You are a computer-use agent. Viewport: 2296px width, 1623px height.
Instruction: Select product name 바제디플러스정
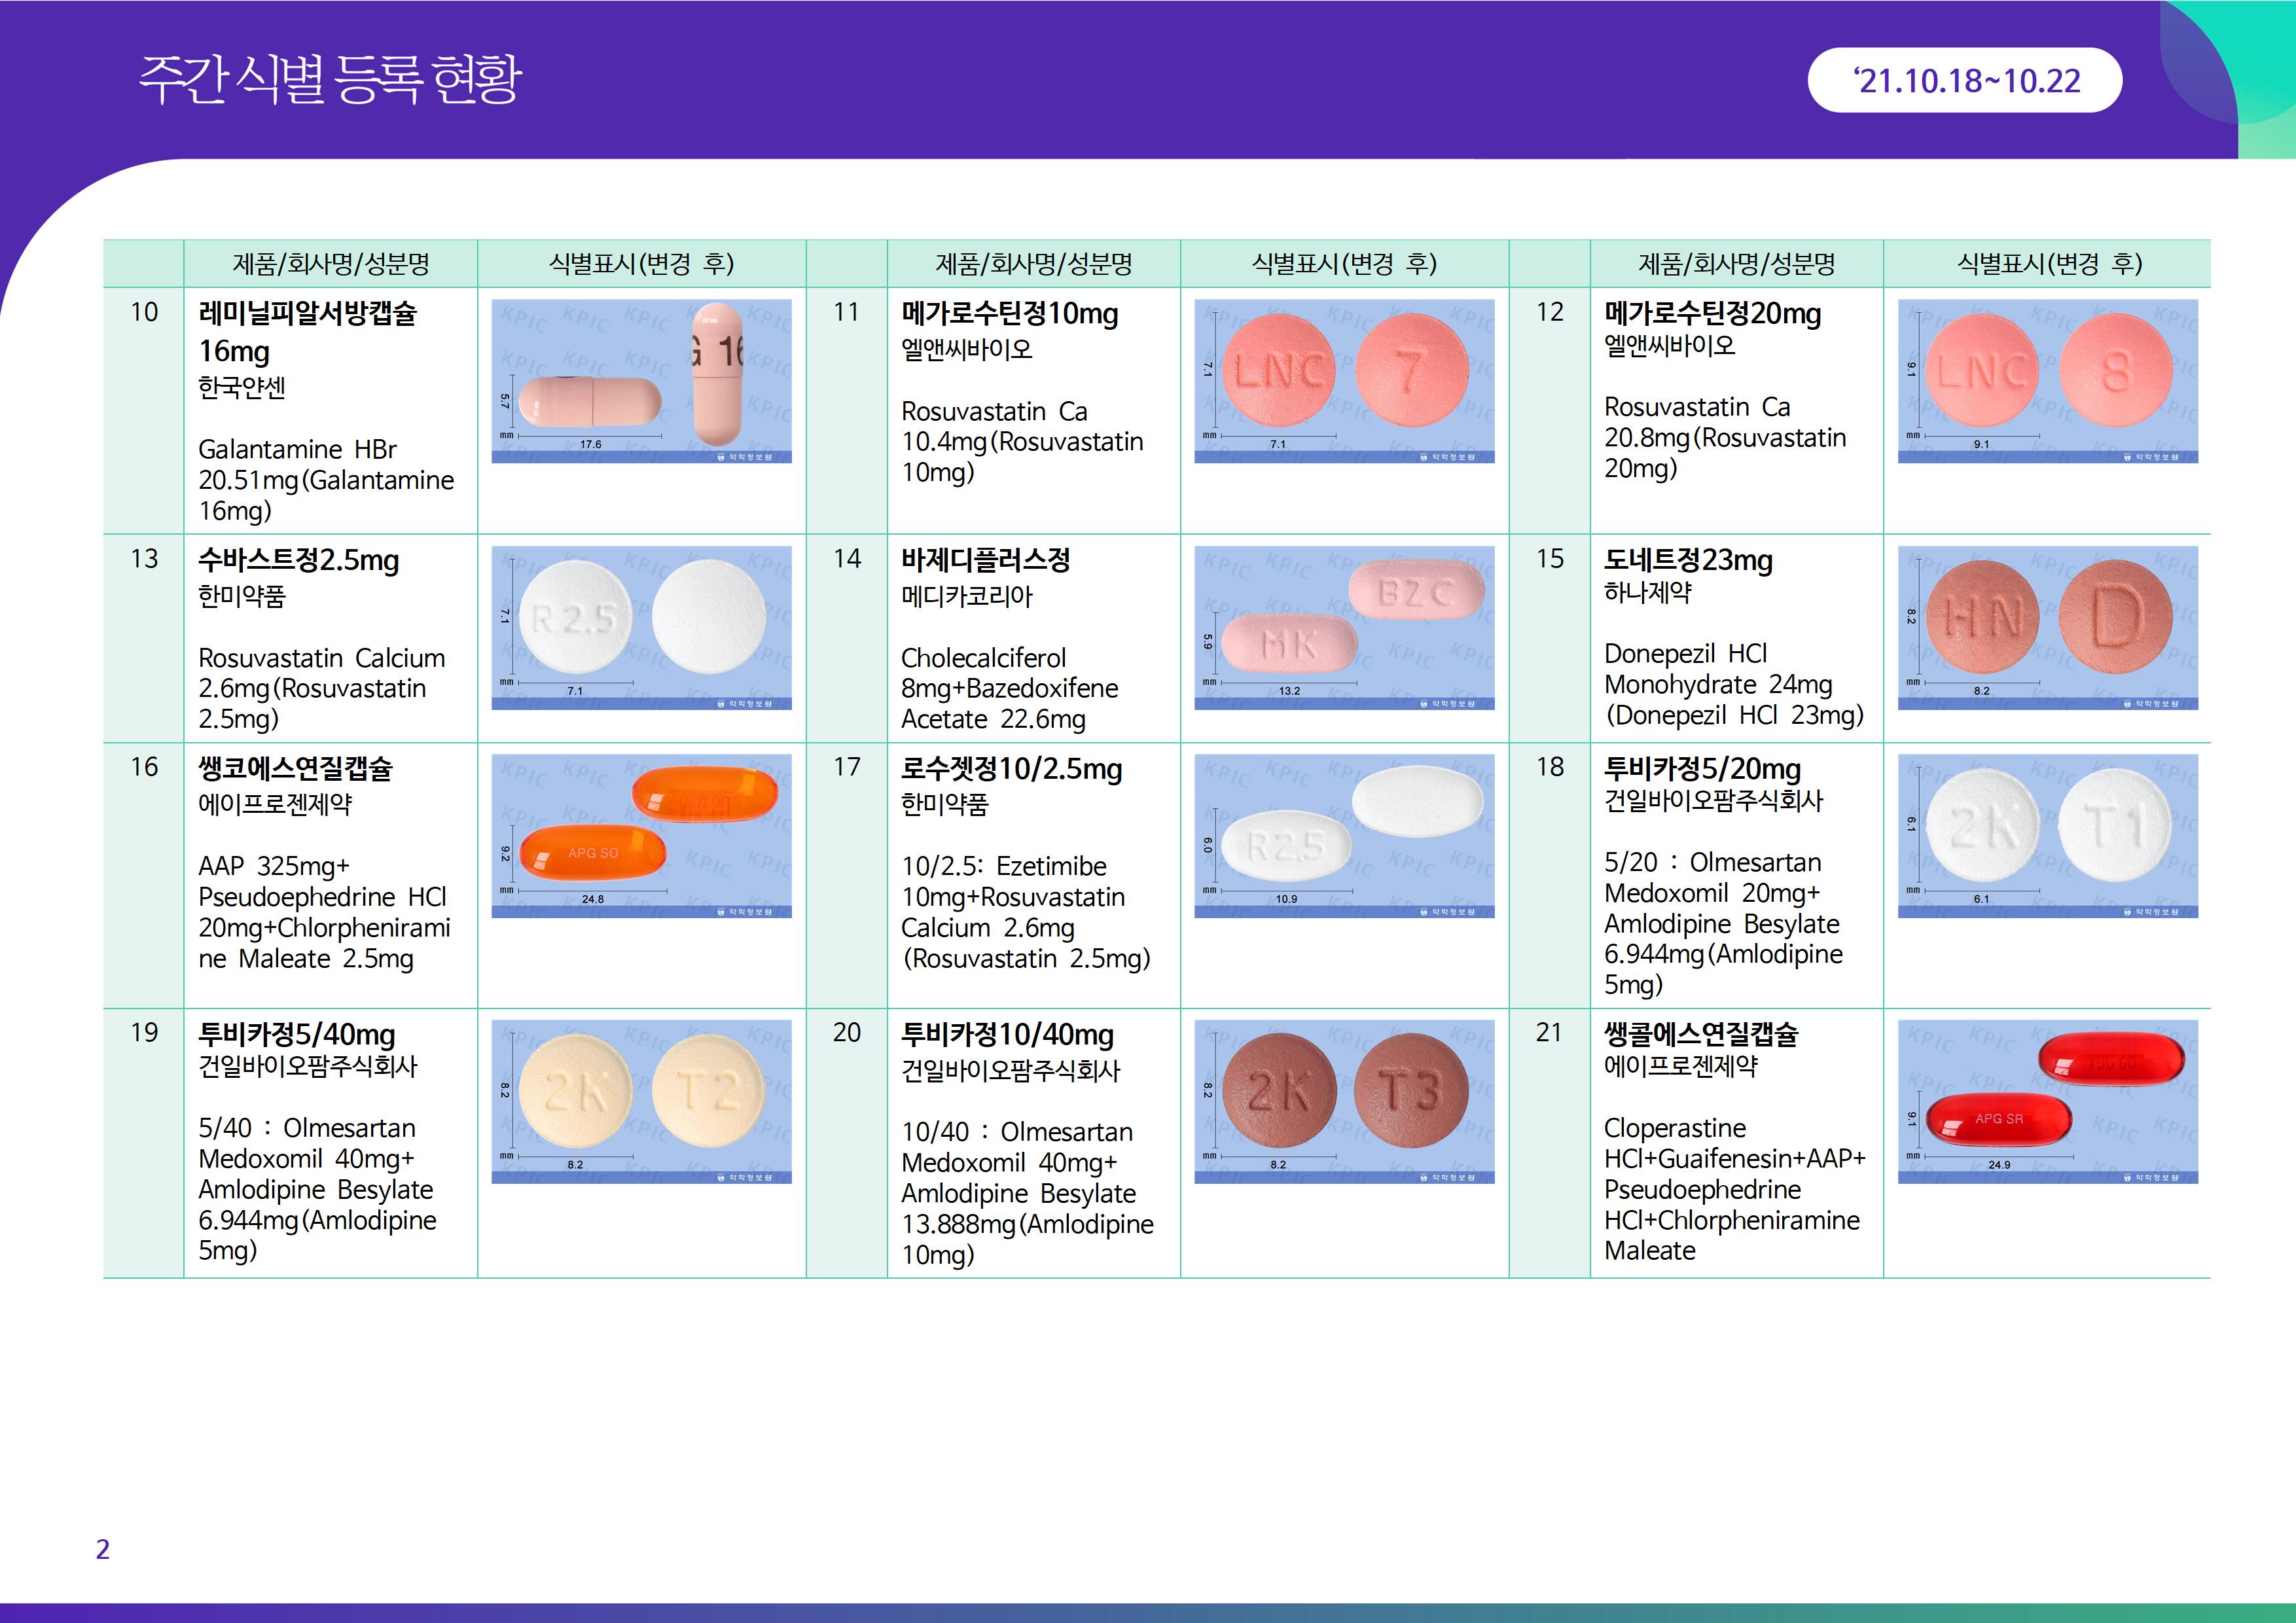985,560
